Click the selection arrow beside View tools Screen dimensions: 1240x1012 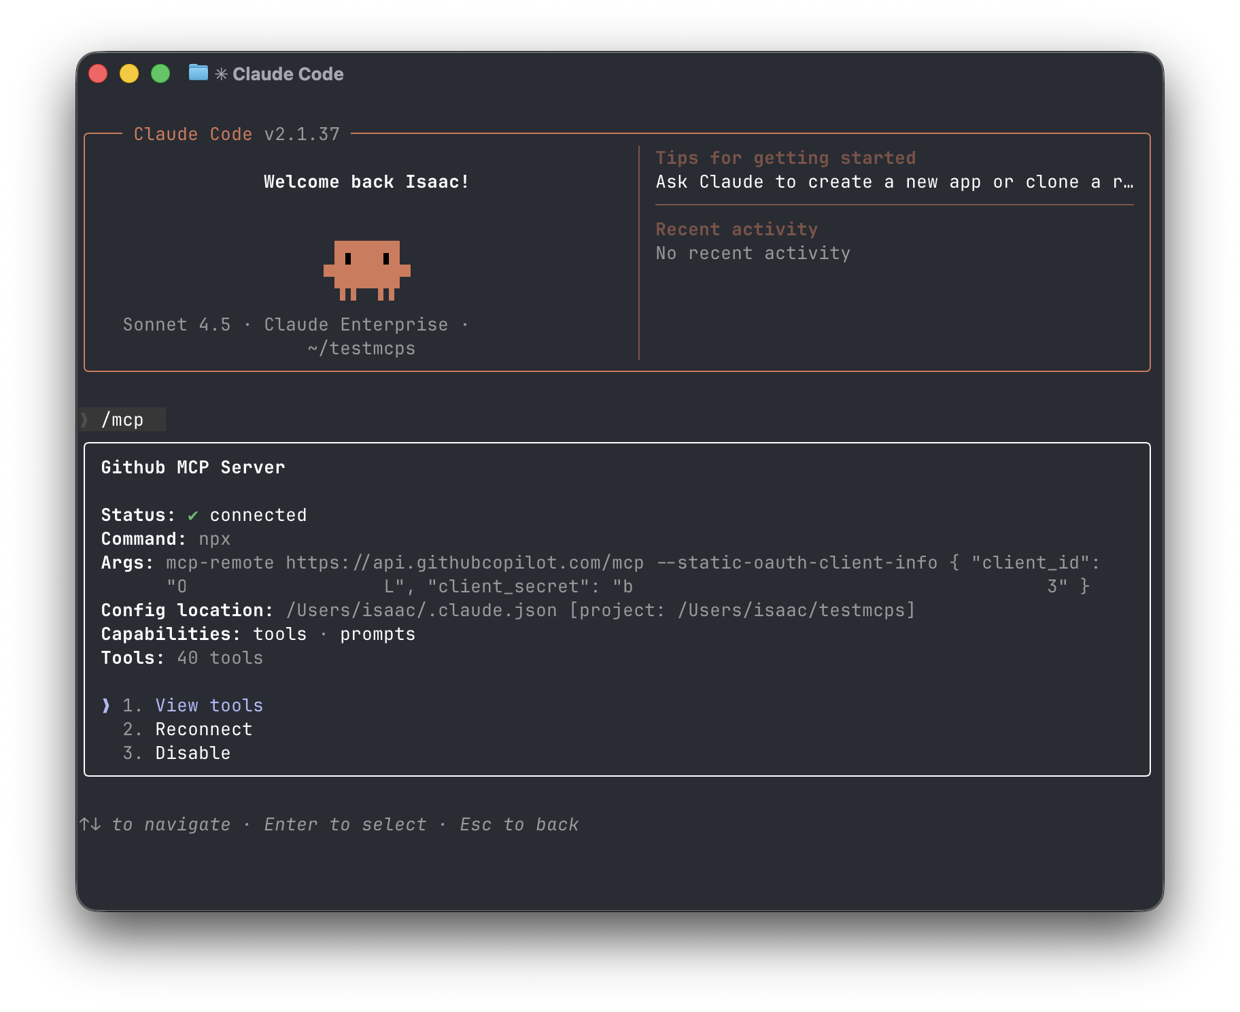click(x=106, y=705)
